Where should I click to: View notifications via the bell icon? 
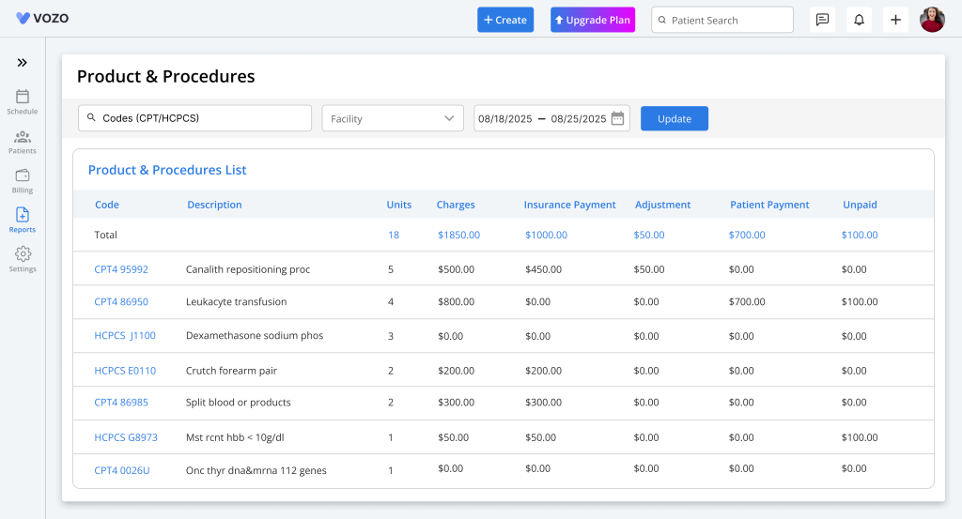click(859, 20)
